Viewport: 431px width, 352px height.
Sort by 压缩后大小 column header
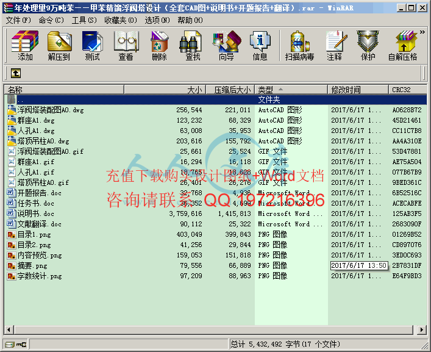[x=230, y=90]
